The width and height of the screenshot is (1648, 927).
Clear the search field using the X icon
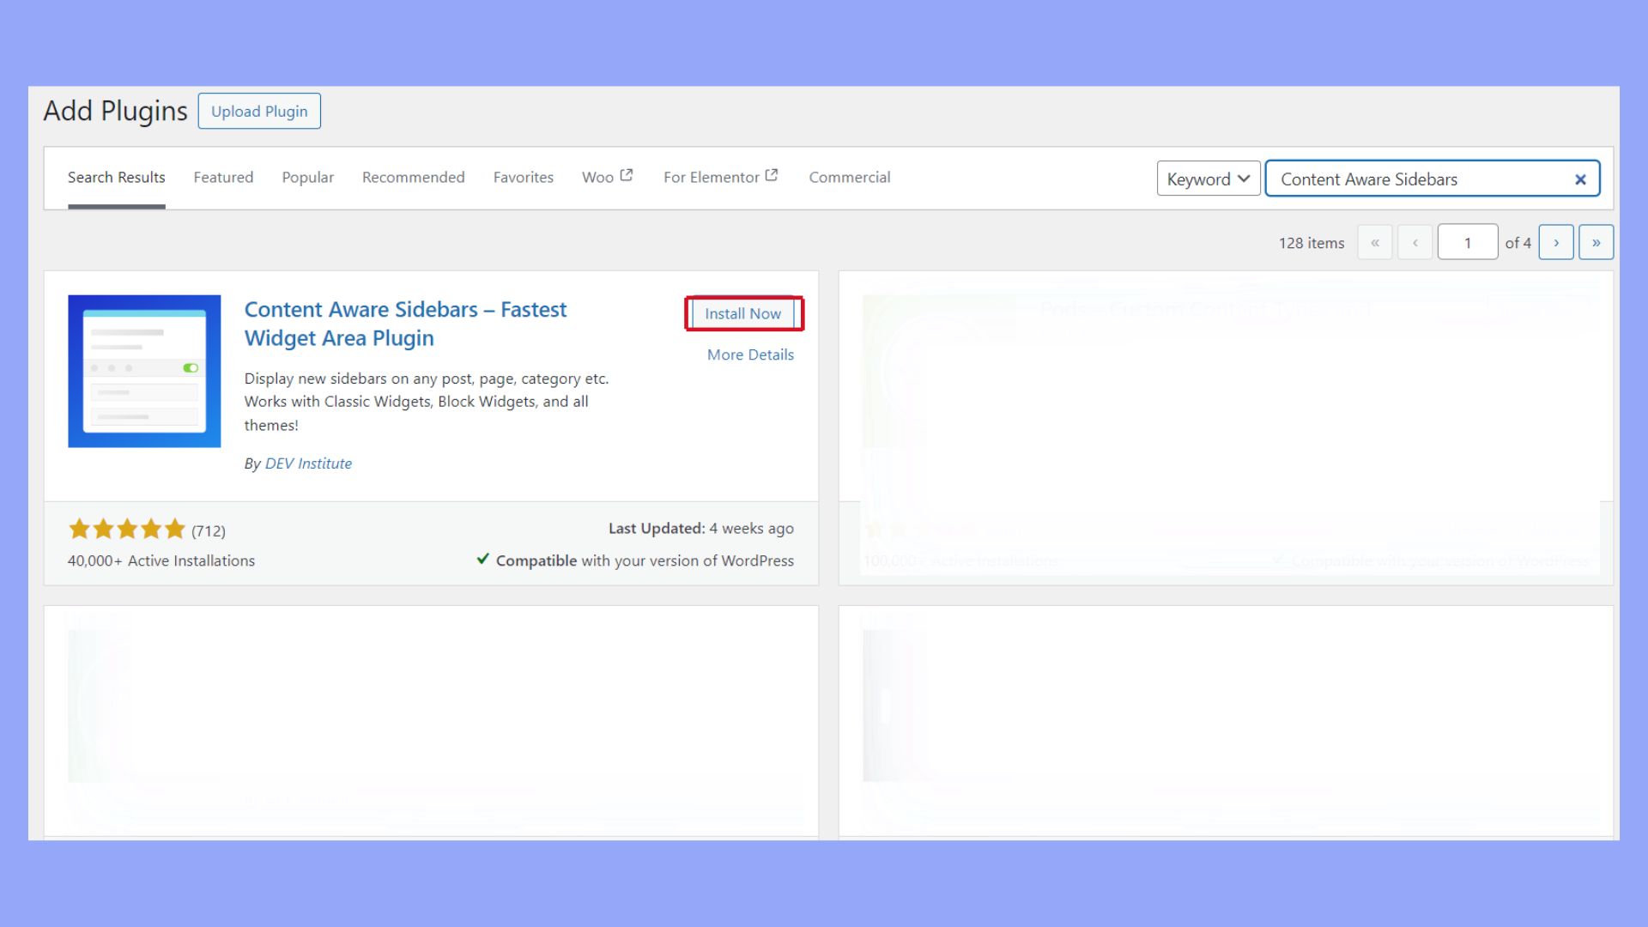tap(1580, 179)
